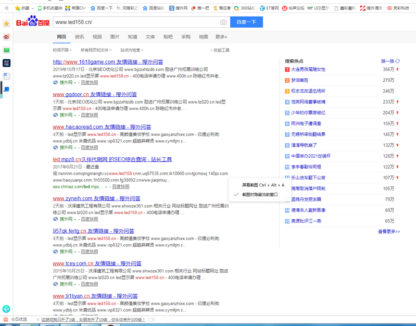Open hot search 少年的你票房破亿
This screenshot has height=326, width=416.
(308, 112)
